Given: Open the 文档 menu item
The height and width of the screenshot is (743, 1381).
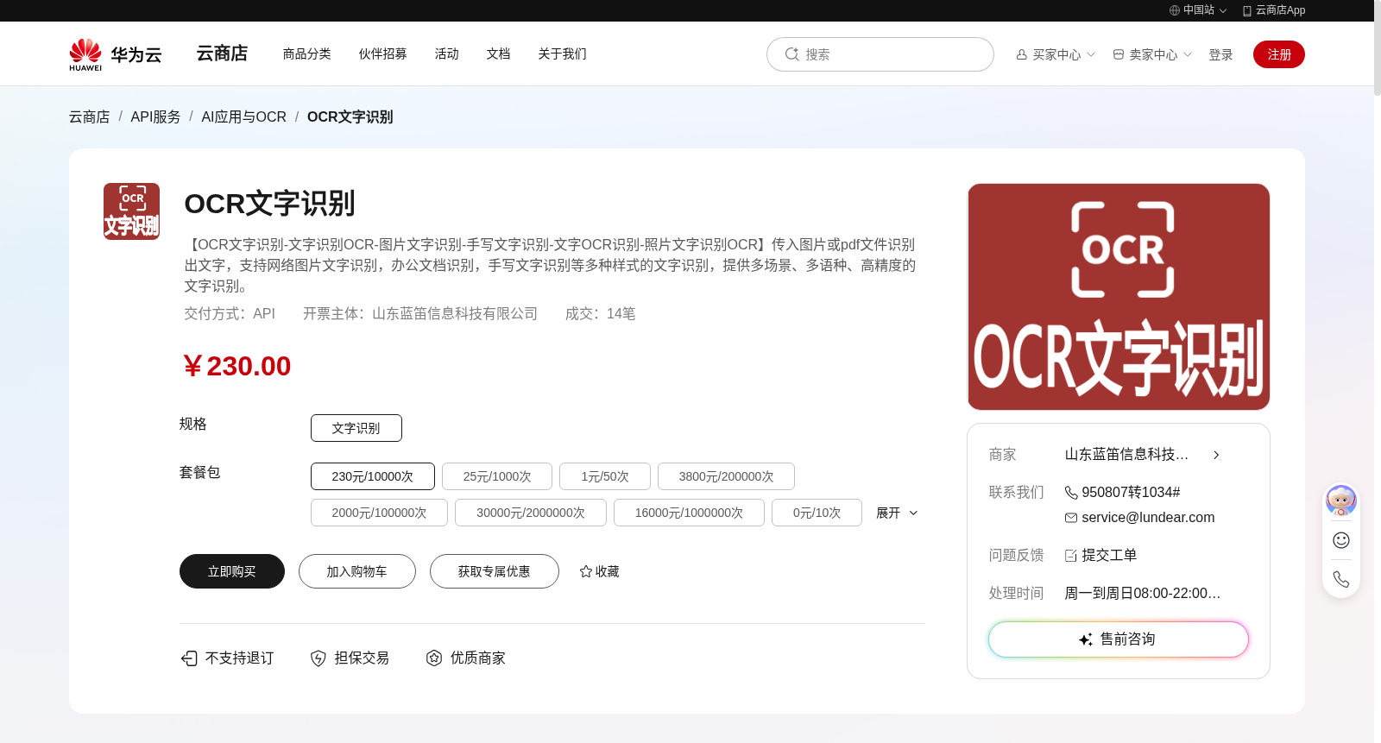Looking at the screenshot, I should pos(499,54).
